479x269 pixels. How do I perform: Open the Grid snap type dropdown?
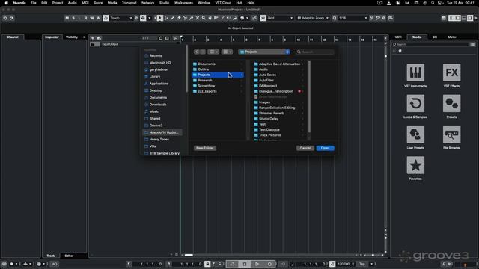[x=281, y=18]
